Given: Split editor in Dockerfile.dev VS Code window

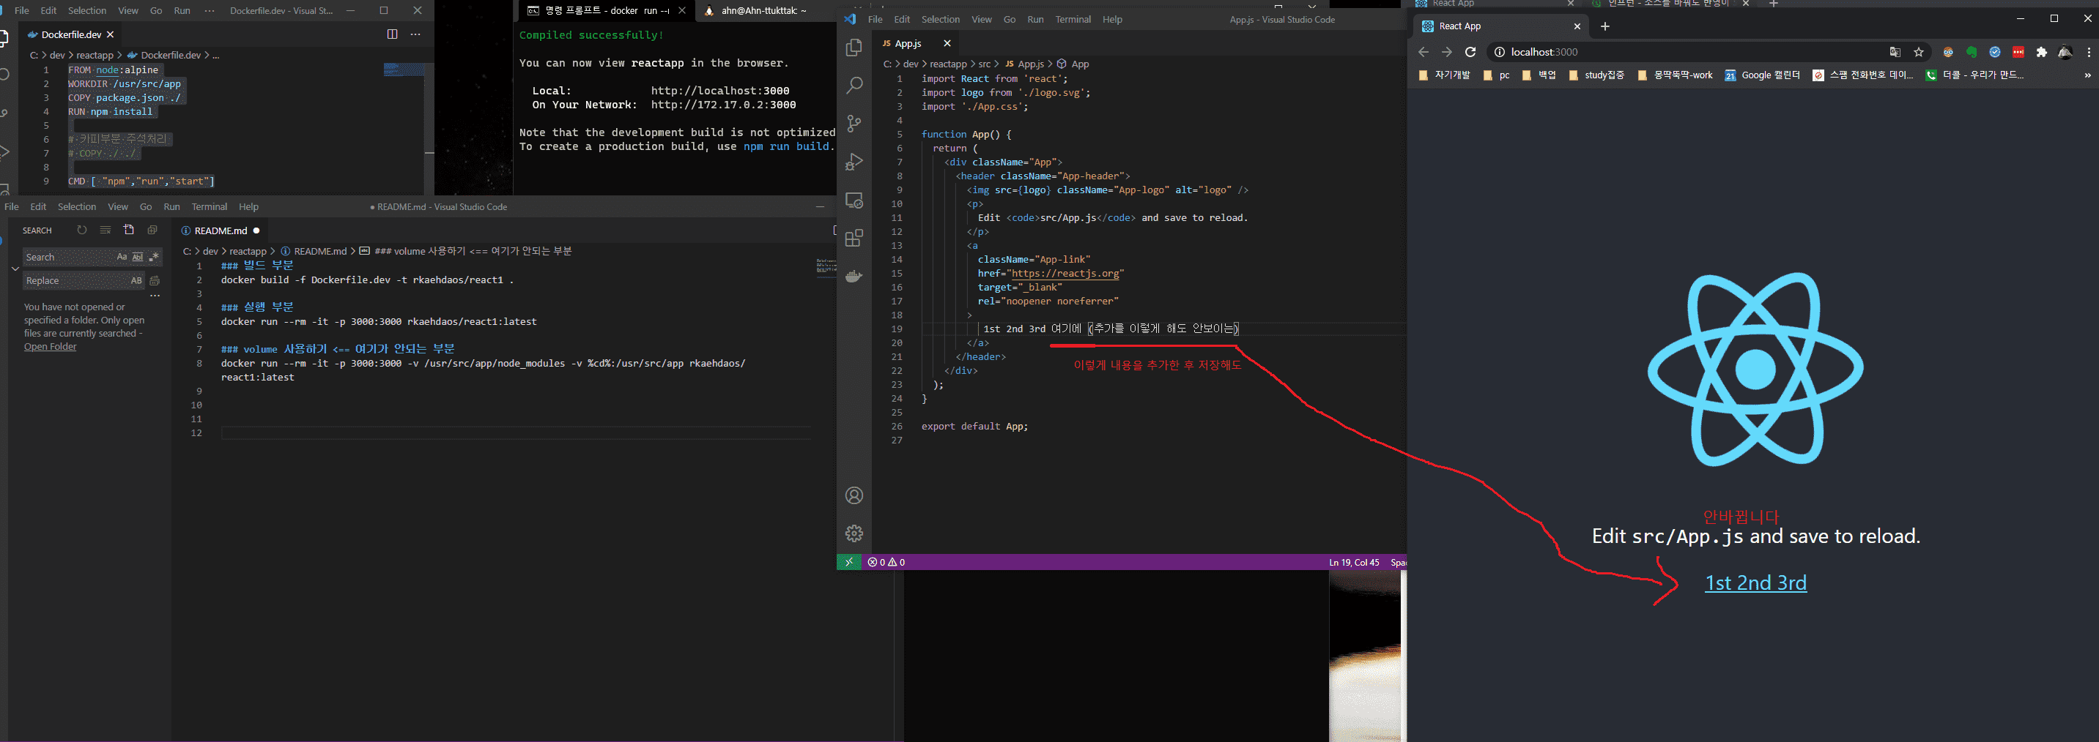Looking at the screenshot, I should 392,34.
